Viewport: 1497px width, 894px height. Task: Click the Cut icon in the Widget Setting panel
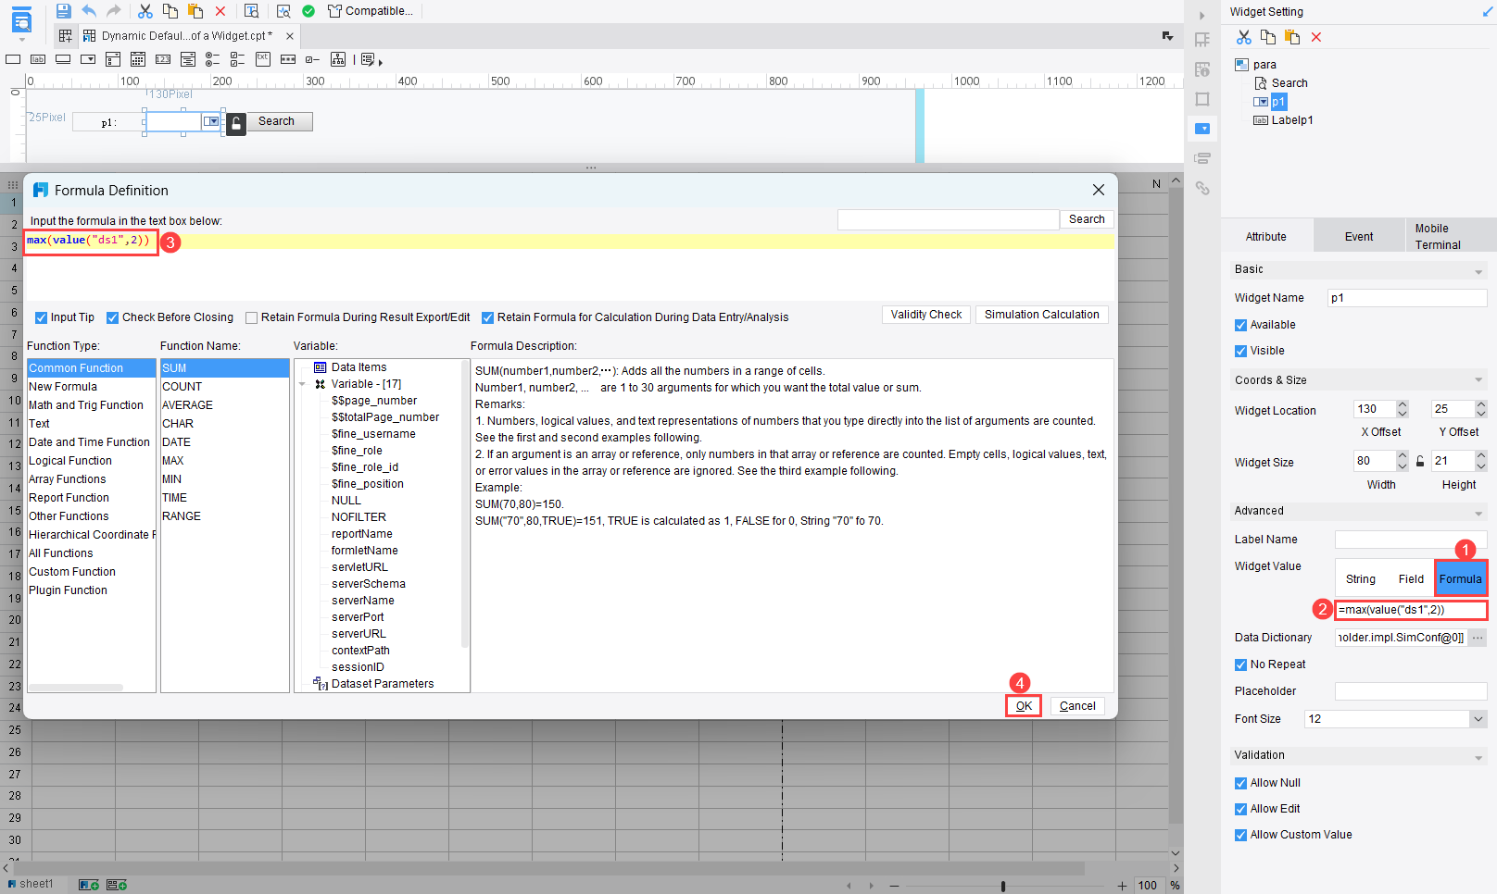1244,37
